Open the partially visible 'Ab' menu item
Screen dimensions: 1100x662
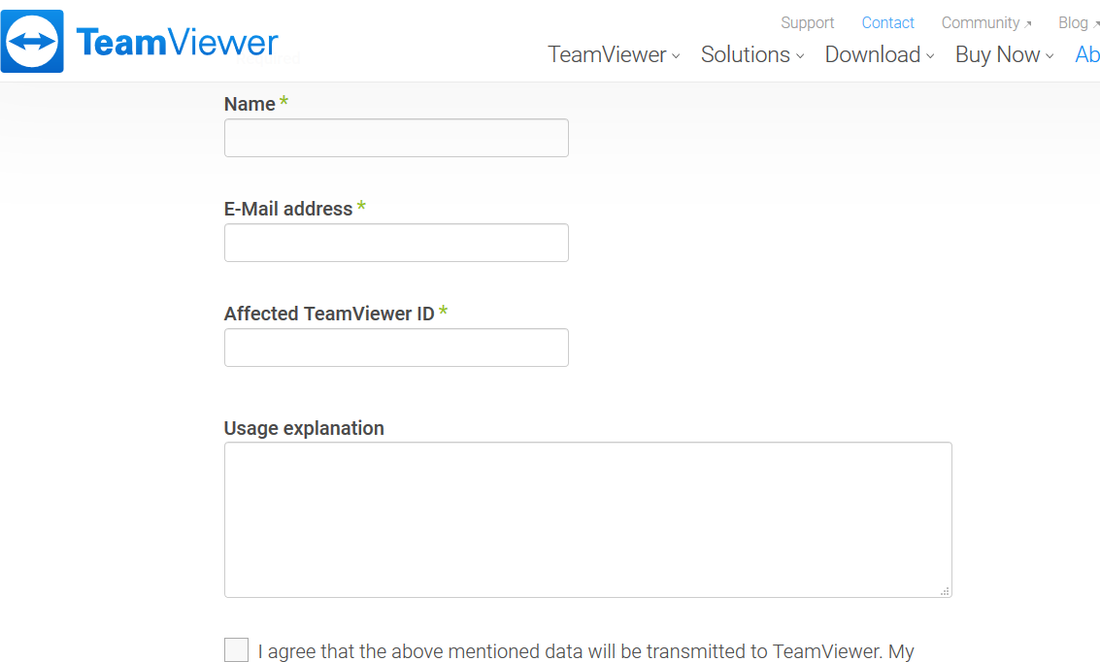tap(1087, 54)
